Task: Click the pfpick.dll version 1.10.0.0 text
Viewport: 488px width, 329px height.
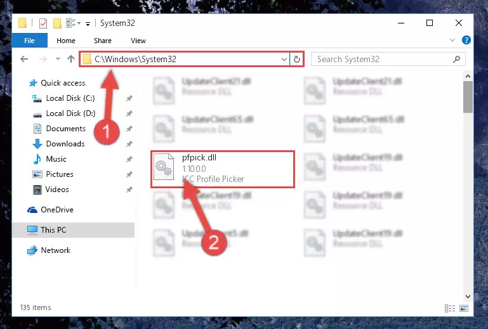Action: pos(194,169)
